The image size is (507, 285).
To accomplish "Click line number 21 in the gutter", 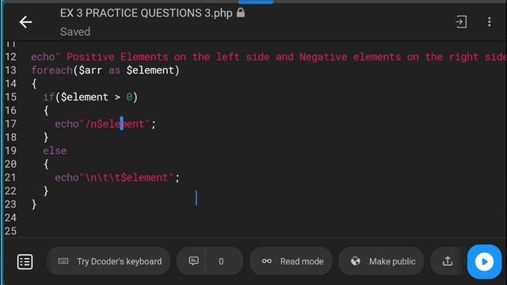I will (x=10, y=177).
